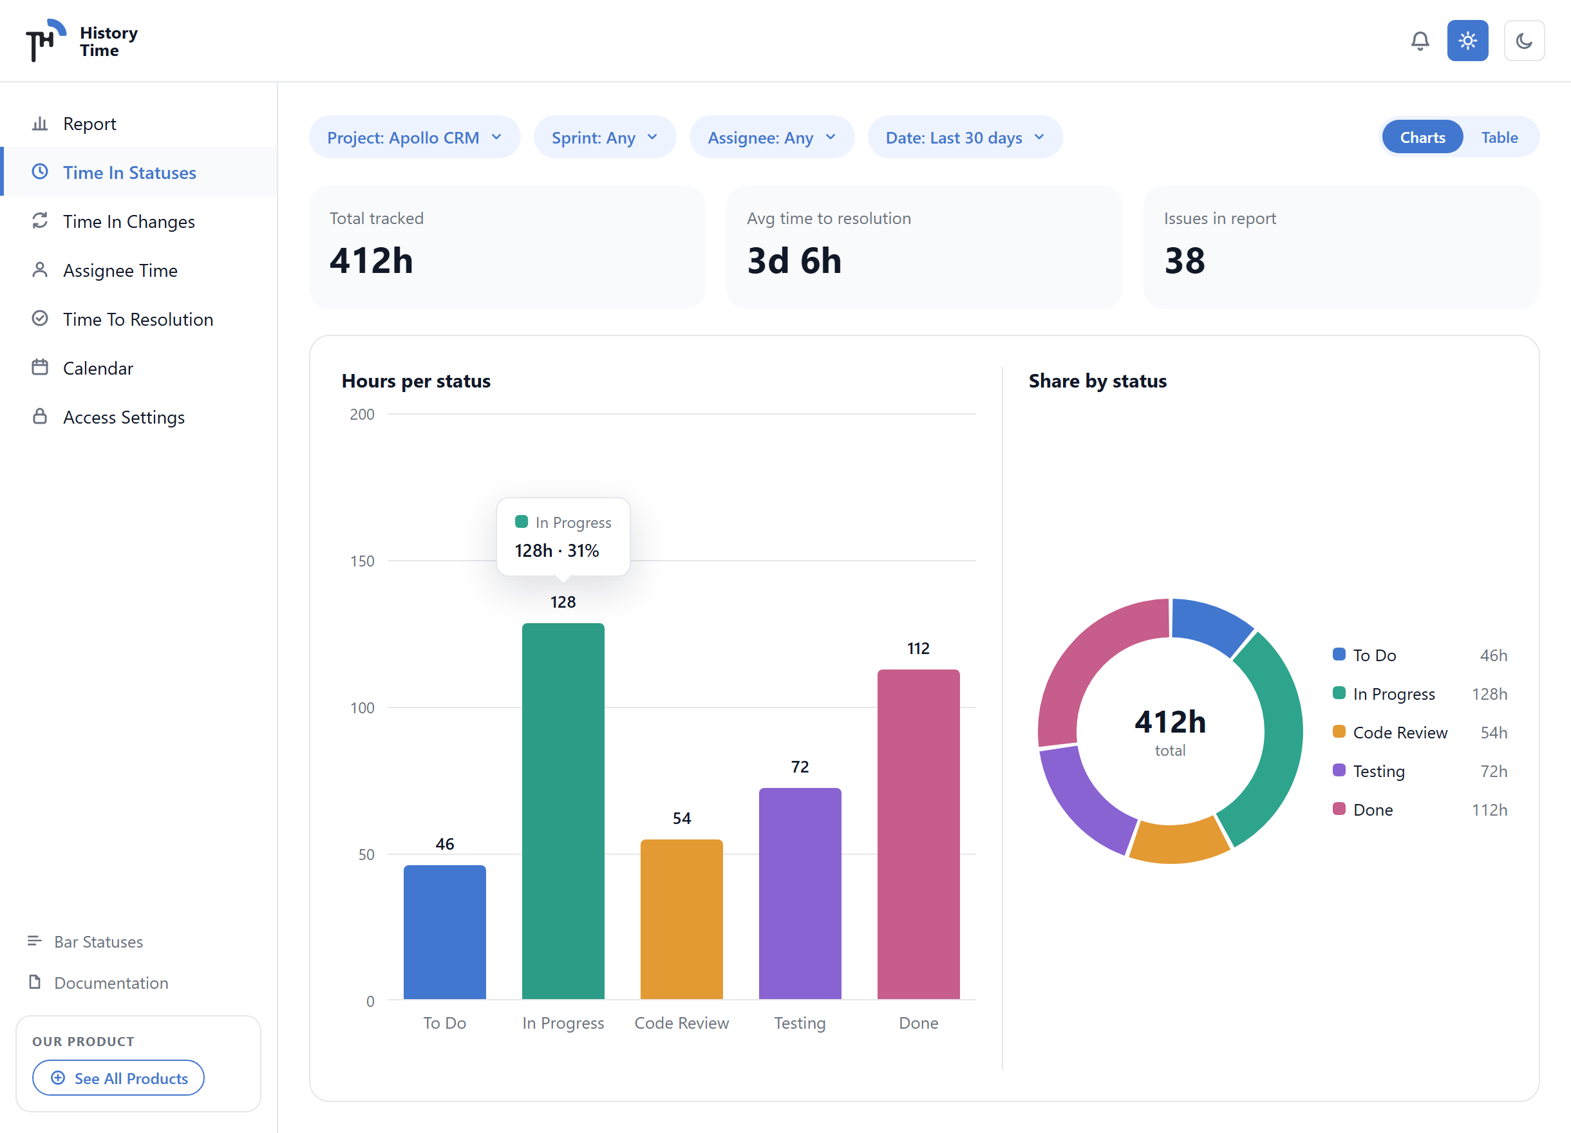Go to Assignee Time page

click(x=138, y=270)
